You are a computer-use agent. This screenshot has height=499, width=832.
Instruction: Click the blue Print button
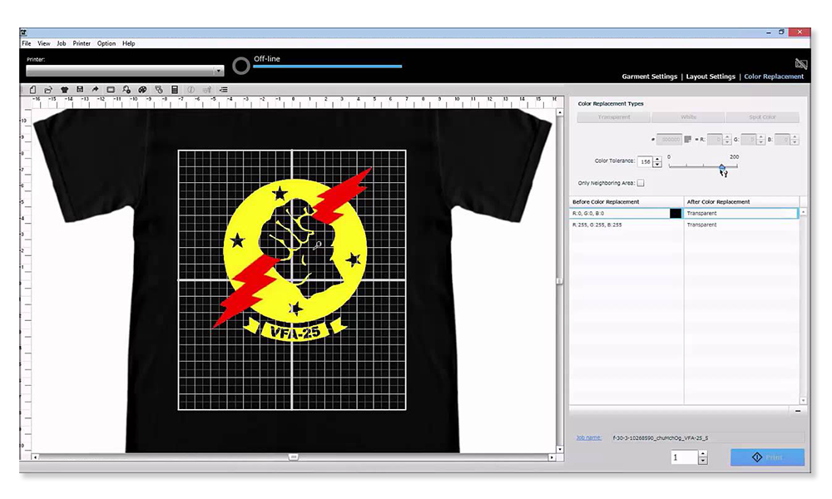(767, 457)
